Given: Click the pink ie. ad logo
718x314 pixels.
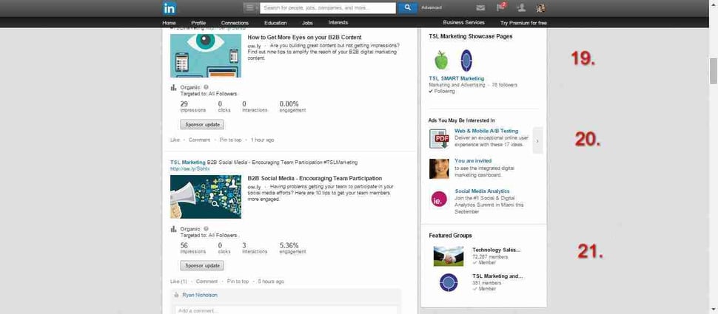Looking at the screenshot, I should coord(439,199).
